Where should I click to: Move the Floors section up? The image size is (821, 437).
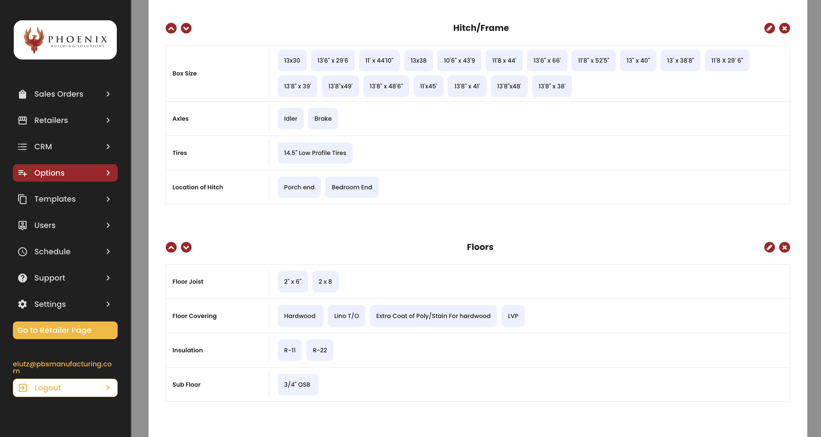[x=171, y=247]
